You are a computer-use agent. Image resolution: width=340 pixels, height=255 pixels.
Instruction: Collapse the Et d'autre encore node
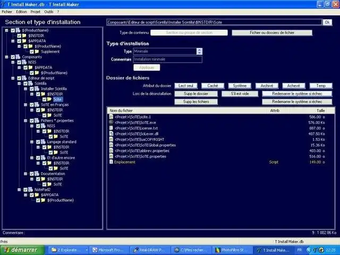pos(32,158)
